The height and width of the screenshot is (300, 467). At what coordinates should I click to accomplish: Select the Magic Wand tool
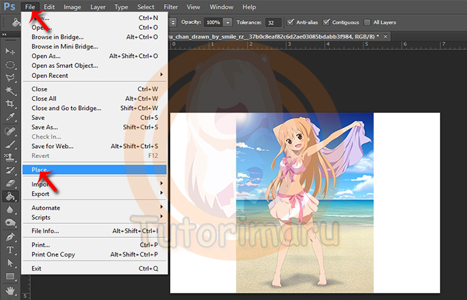10,91
